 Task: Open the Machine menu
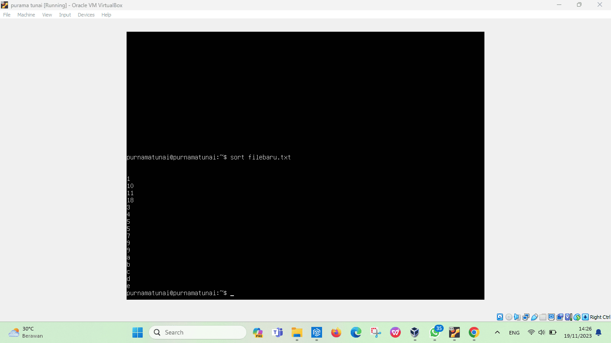click(26, 15)
